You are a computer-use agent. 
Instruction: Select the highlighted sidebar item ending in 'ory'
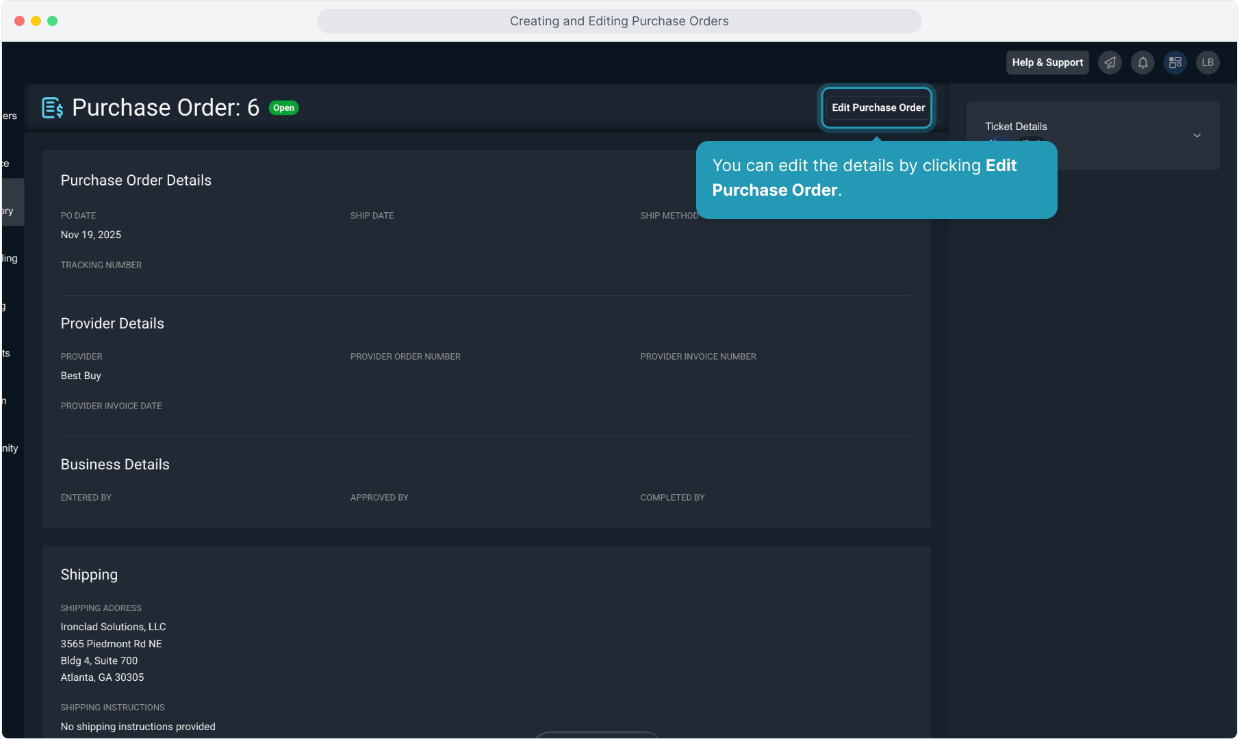click(x=10, y=211)
